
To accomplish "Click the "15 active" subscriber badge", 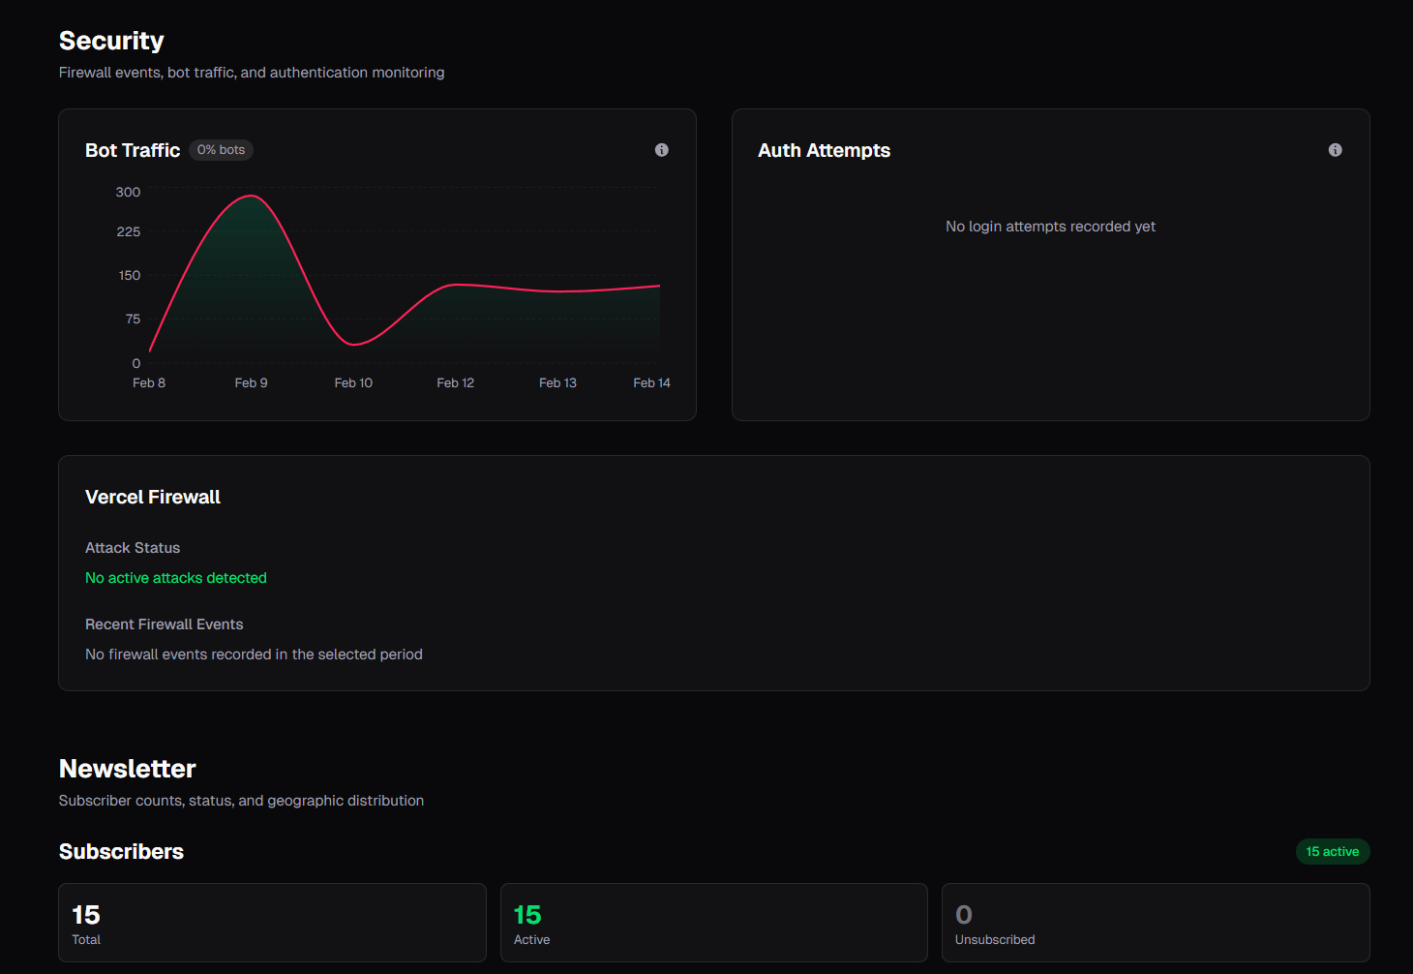I will (1333, 851).
